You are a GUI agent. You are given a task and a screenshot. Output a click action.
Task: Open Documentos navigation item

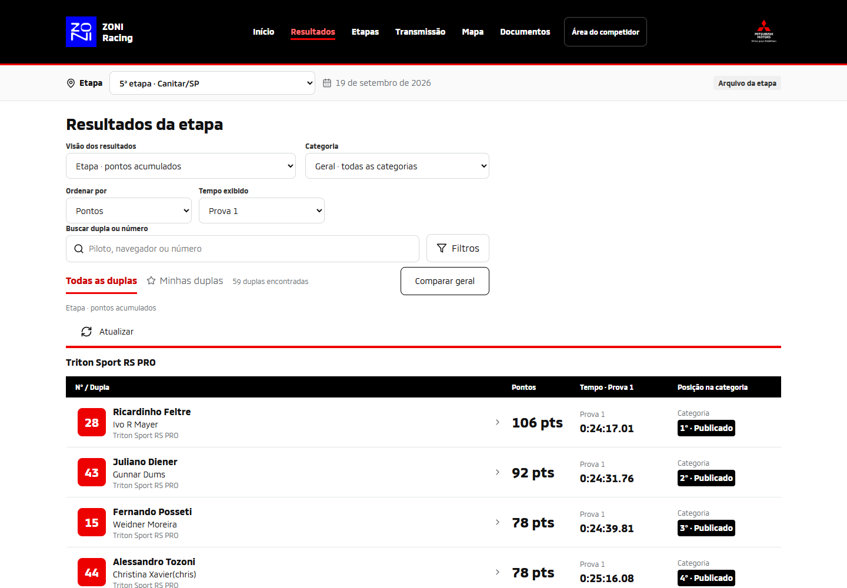pyautogui.click(x=525, y=32)
